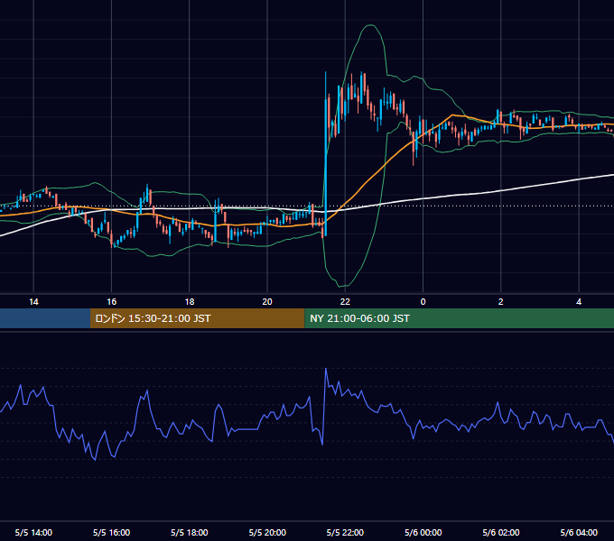
Task: Click the lower axis label 5/5 18:00
Action: 190,532
